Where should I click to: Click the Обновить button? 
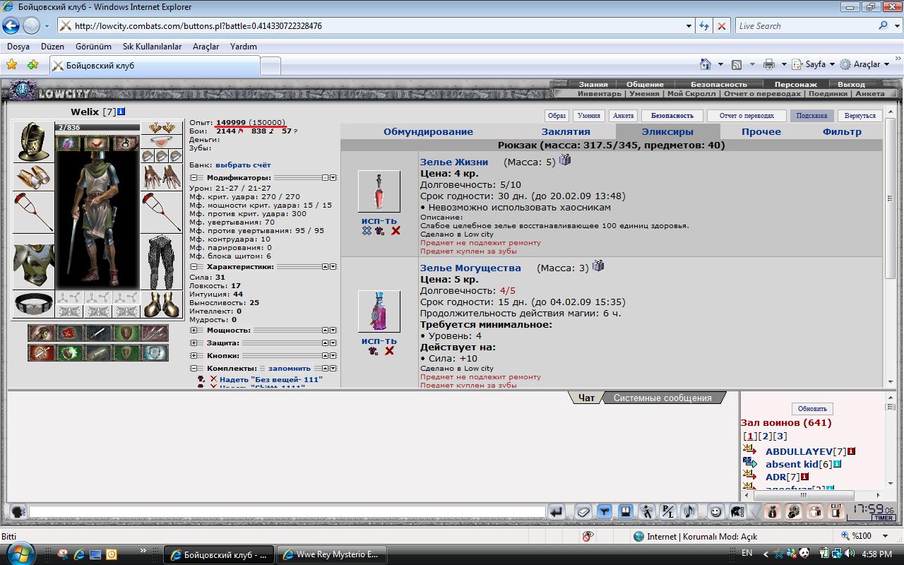pos(812,408)
